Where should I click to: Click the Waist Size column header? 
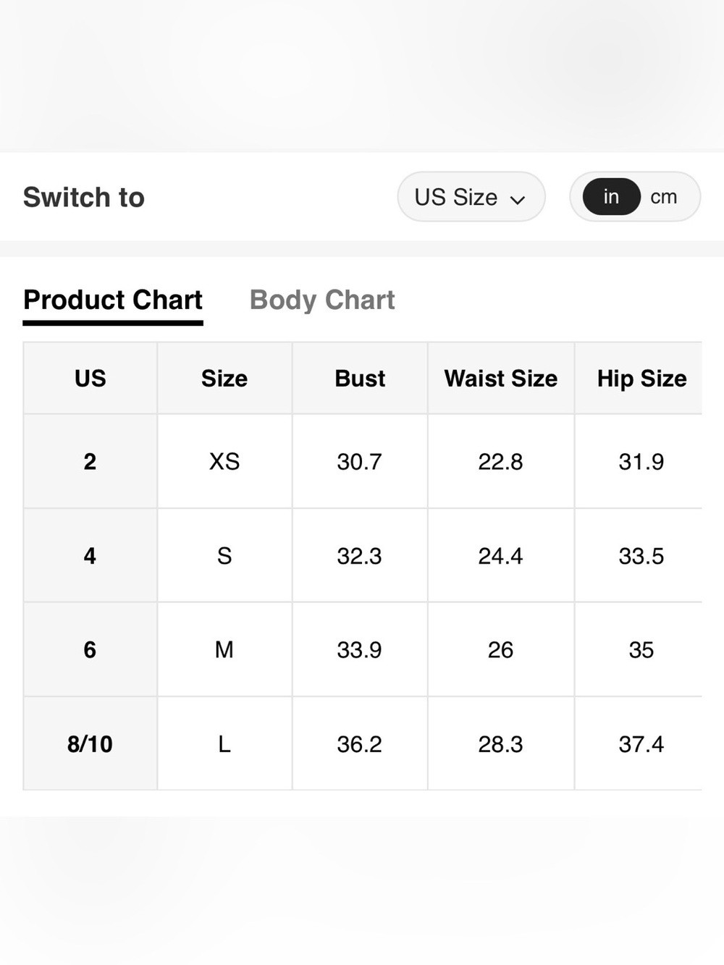pos(501,378)
